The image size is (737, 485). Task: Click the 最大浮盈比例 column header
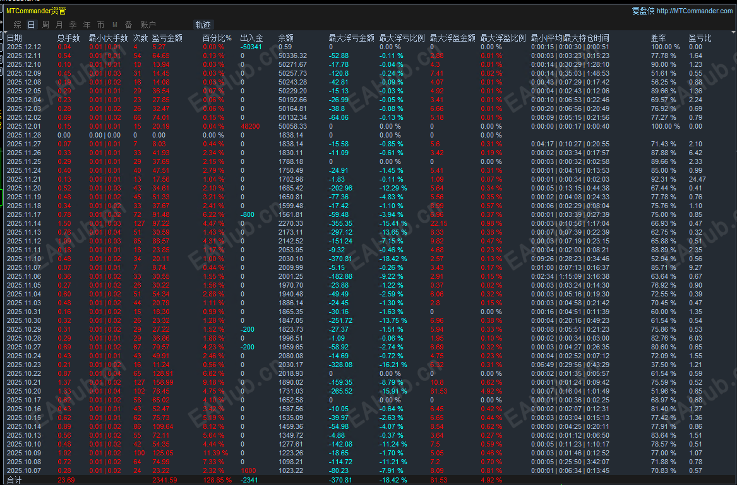(x=503, y=38)
